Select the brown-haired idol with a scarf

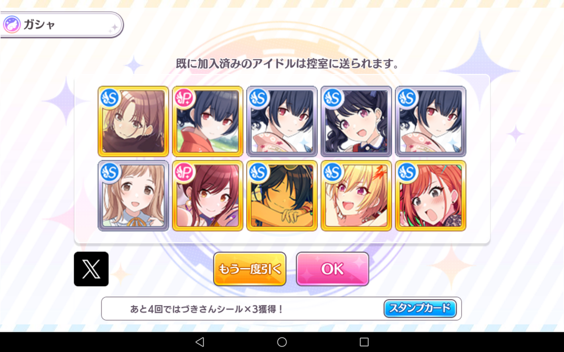[133, 121]
